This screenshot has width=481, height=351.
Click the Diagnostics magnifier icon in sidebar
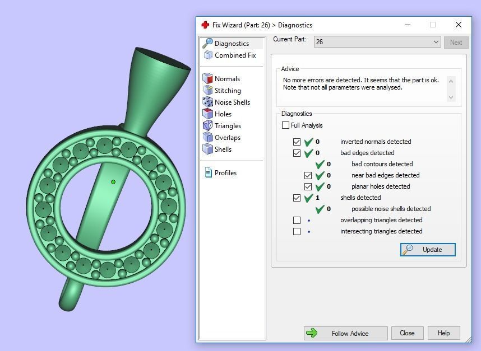click(x=207, y=43)
